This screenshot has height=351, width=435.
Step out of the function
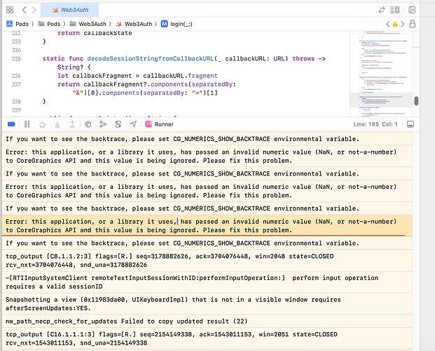(72, 124)
